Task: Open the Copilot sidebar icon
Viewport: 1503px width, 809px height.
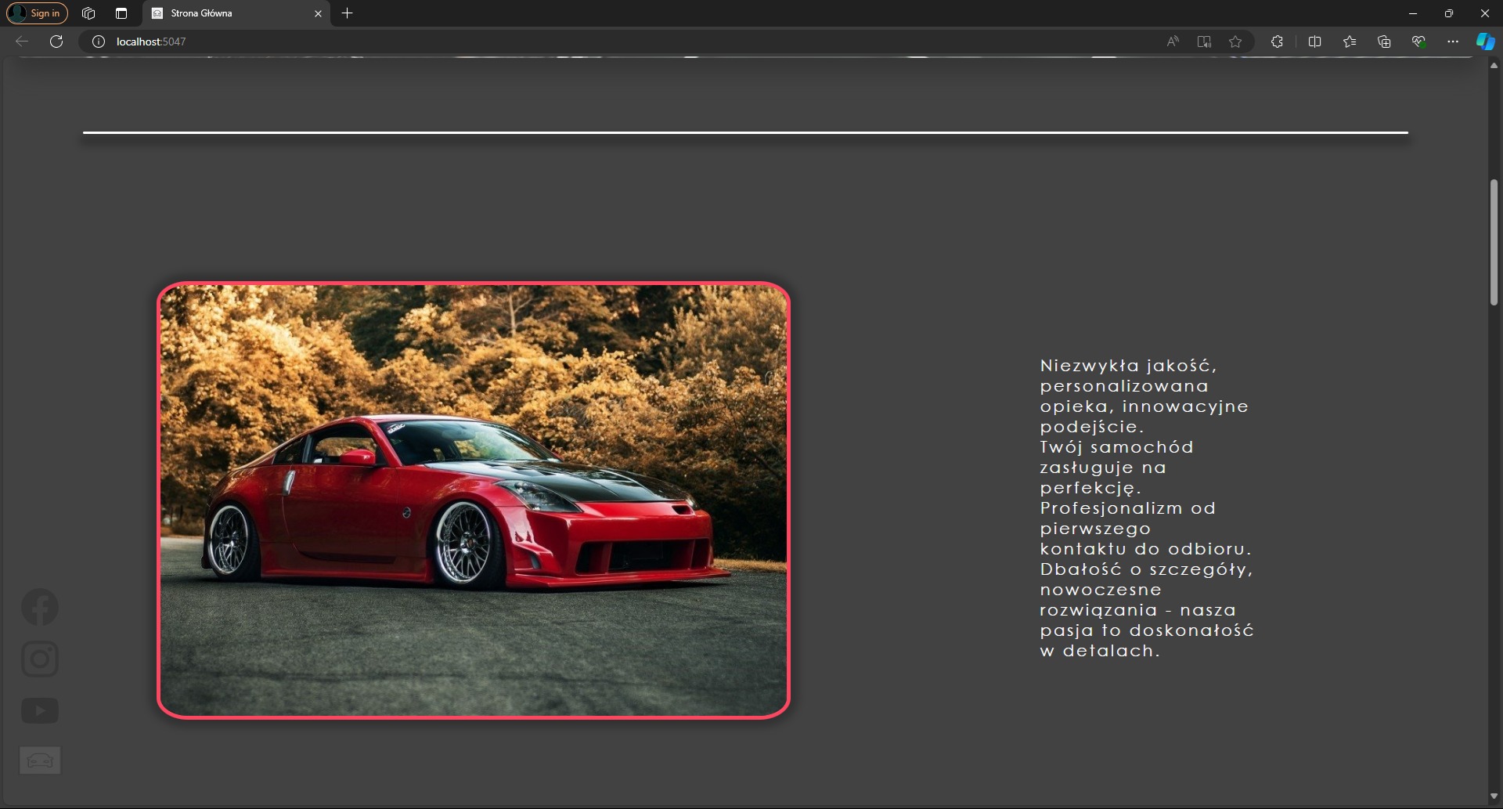Action: tap(1485, 42)
